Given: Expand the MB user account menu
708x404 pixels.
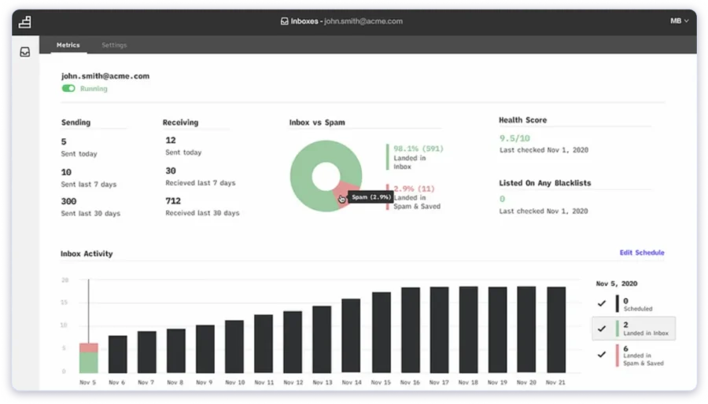Looking at the screenshot, I should coord(679,21).
